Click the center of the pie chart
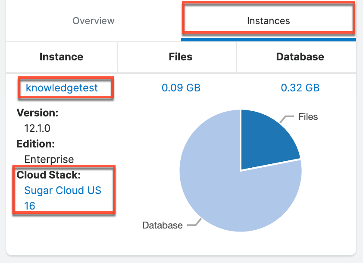 241,170
